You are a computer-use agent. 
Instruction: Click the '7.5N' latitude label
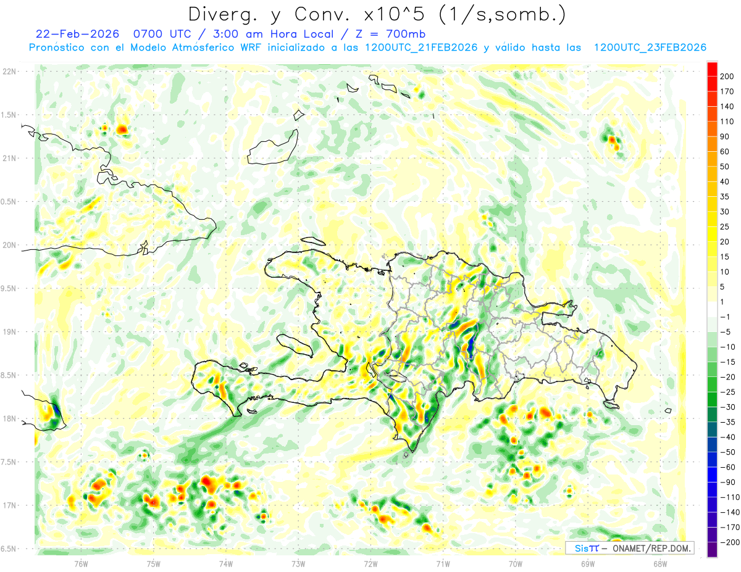pos(9,462)
